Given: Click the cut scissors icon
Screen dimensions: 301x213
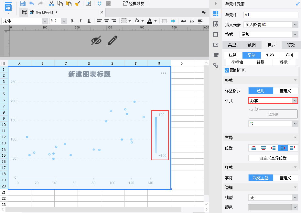Looking at the screenshot, I should coord(51,4).
